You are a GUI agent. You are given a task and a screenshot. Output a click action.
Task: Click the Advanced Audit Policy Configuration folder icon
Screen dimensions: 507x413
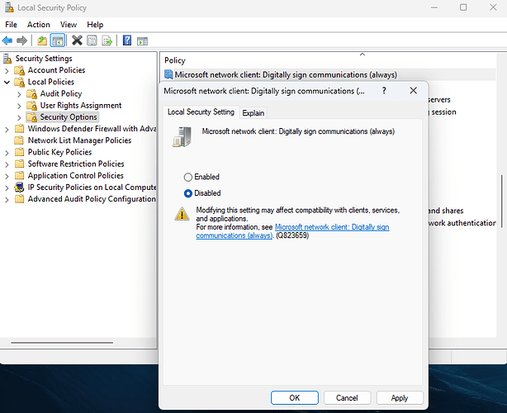pyautogui.click(x=19, y=199)
